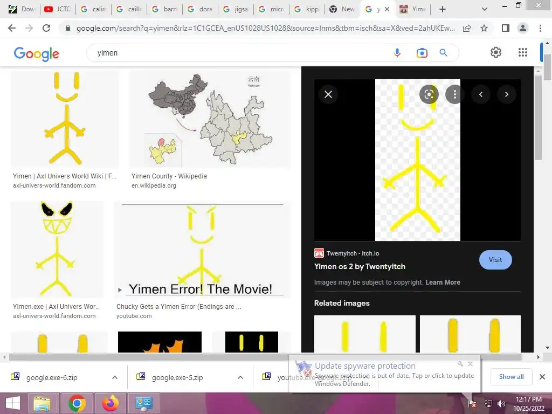The width and height of the screenshot is (552, 414).
Task: Open google.exe-6.zip download
Action: [x=52, y=377]
